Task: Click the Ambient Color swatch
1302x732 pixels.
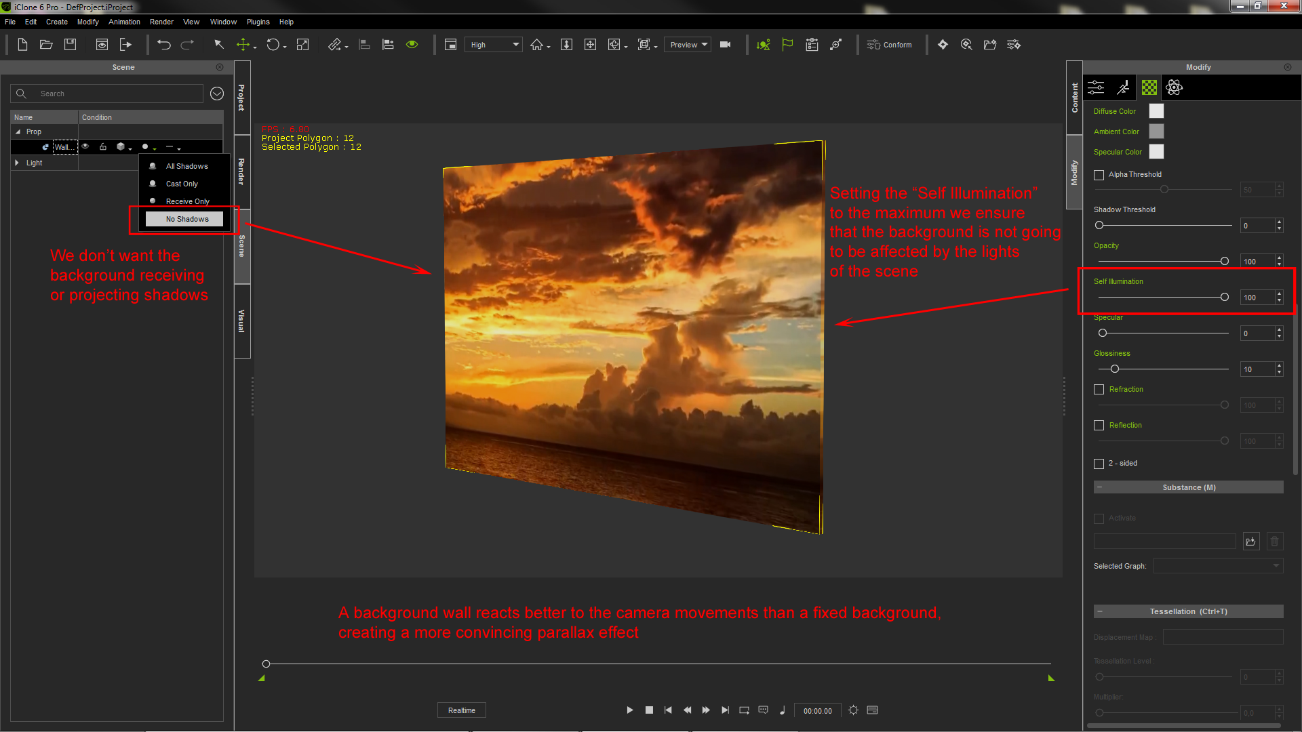Action: (x=1157, y=131)
